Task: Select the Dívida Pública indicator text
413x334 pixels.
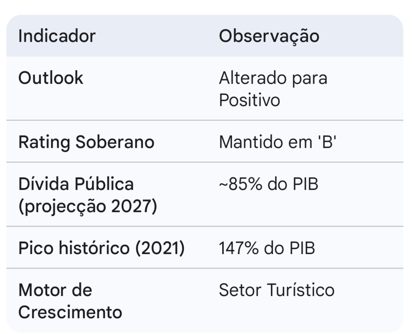Action: (x=76, y=184)
